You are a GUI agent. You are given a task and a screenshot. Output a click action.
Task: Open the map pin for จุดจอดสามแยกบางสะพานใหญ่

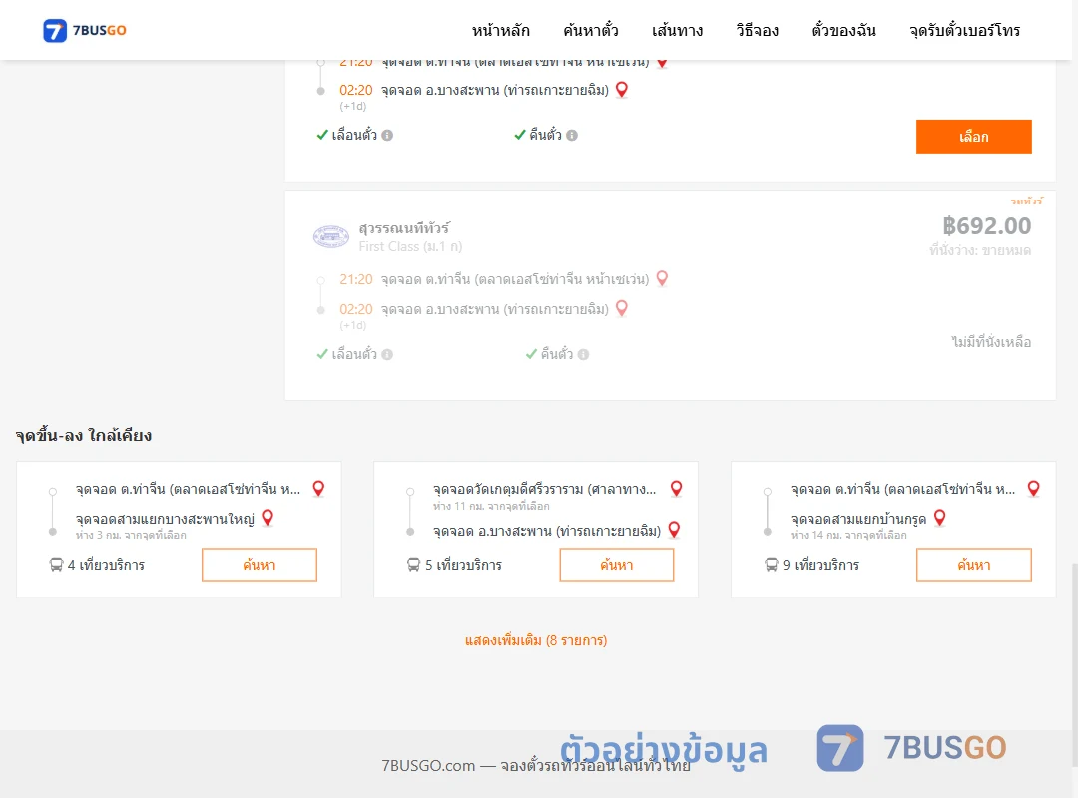[268, 518]
